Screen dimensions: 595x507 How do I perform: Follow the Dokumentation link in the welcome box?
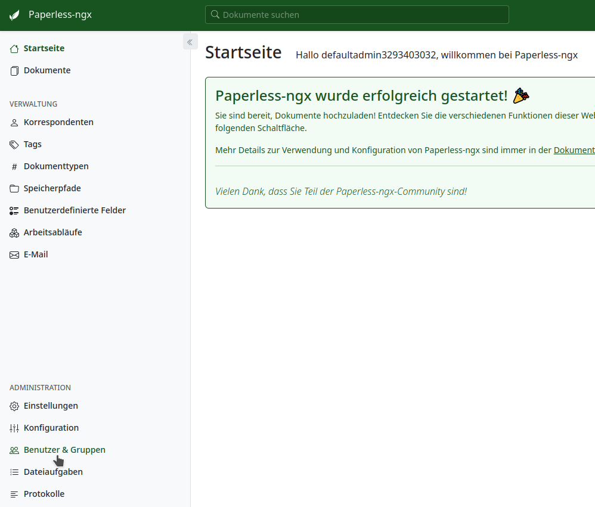pyautogui.click(x=574, y=150)
